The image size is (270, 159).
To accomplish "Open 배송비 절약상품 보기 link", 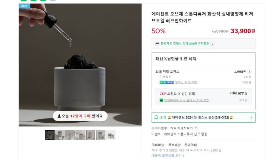I will click(166, 155).
